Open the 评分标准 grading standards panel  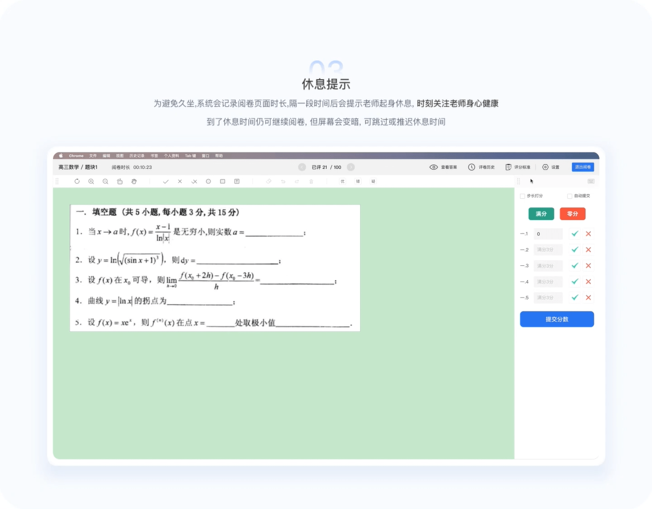pyautogui.click(x=518, y=167)
